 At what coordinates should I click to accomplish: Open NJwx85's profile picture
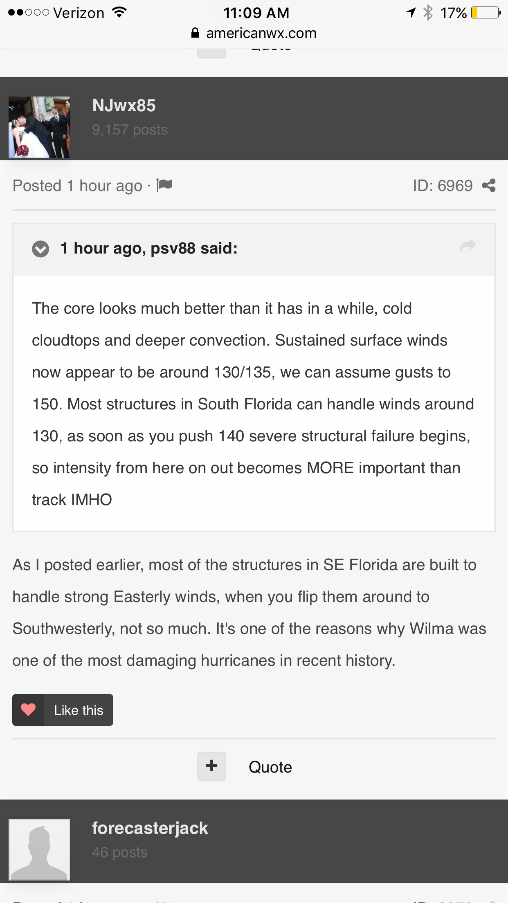(x=39, y=127)
